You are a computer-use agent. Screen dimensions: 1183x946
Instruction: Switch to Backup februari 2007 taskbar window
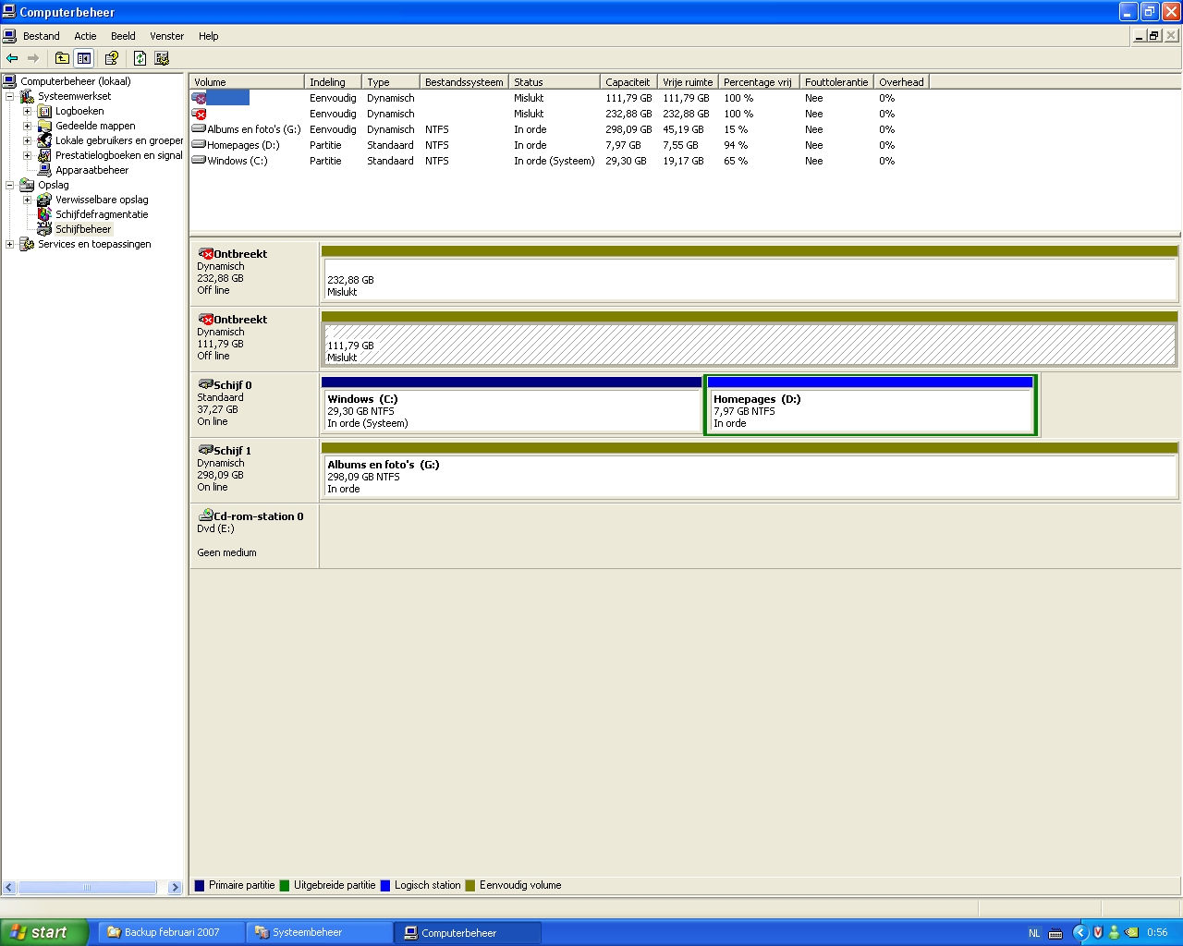click(172, 932)
